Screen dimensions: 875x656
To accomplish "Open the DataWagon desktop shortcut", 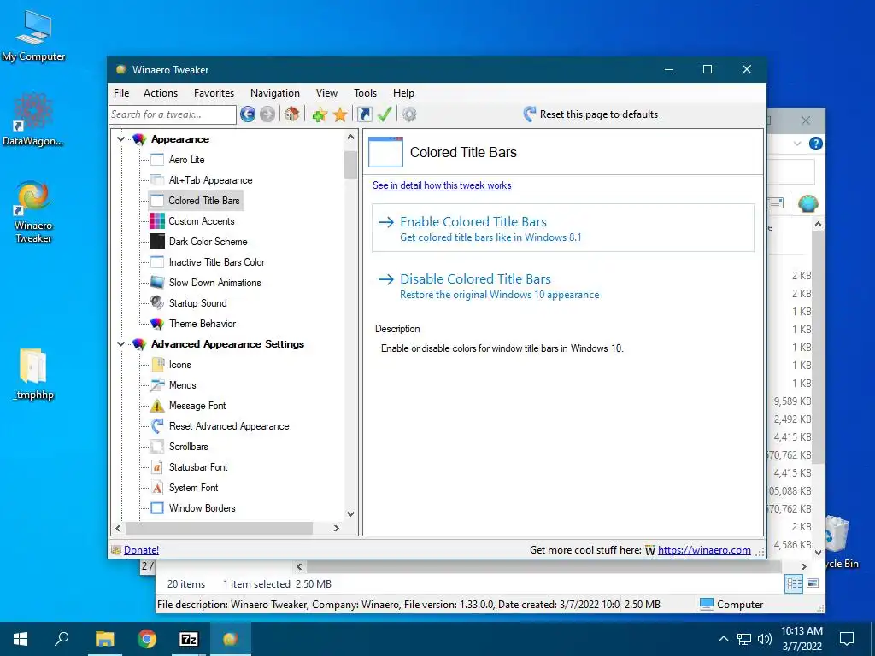I will click(x=33, y=120).
